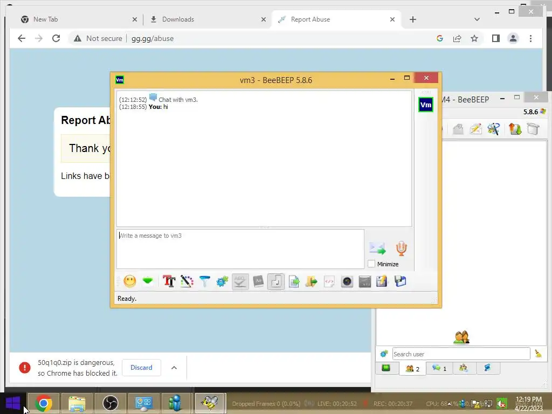Pick a font color with the pencil palette icon
552x414 pixels.
click(x=187, y=281)
